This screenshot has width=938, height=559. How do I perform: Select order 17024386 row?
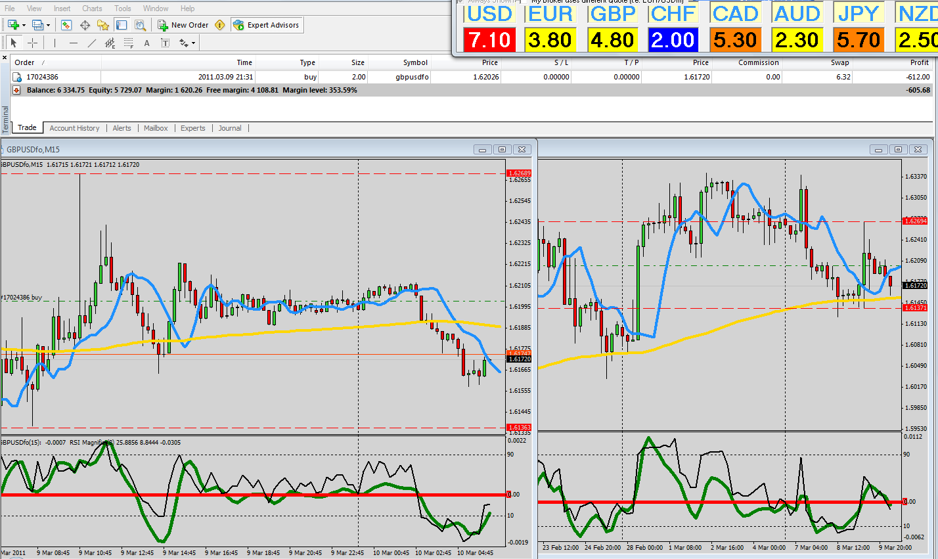tap(472, 77)
